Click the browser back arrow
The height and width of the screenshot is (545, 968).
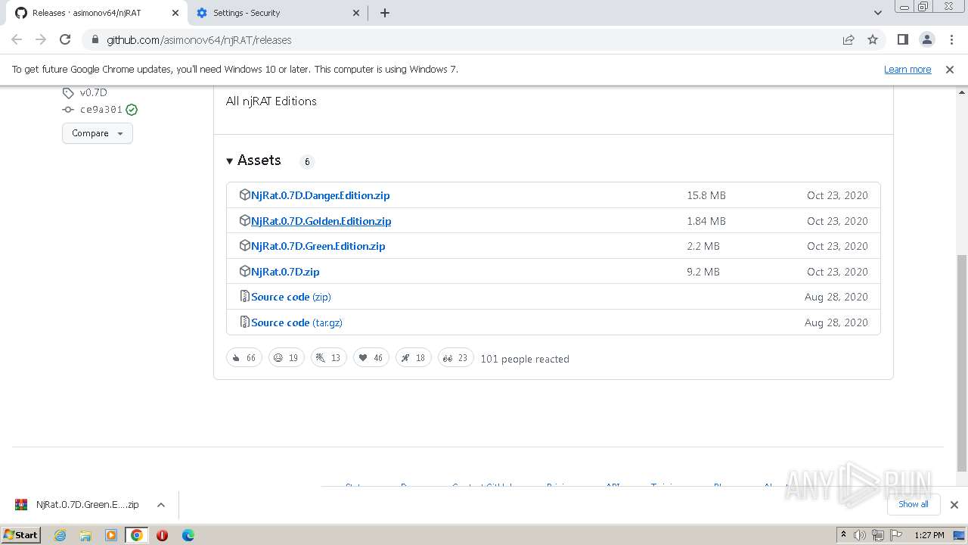pyautogui.click(x=17, y=39)
